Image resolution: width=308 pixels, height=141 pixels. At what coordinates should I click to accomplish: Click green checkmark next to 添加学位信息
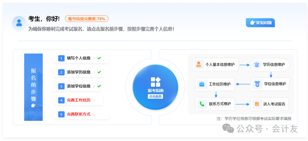click(99, 86)
